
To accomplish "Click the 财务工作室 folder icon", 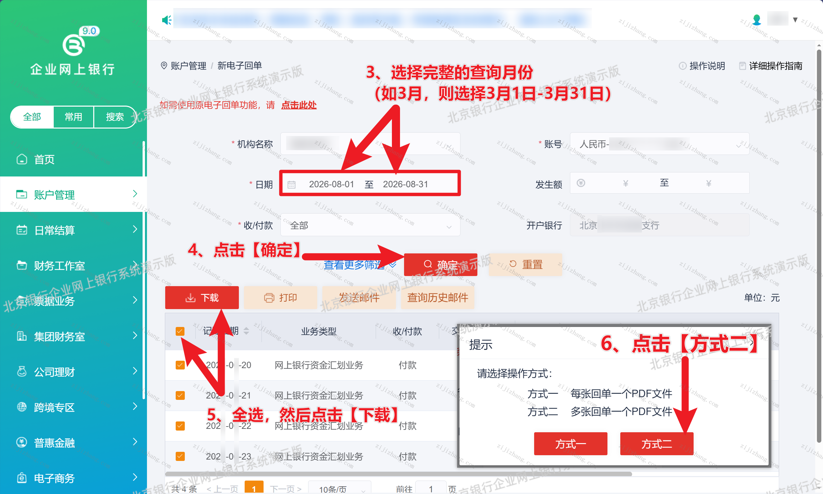I will coord(22,265).
